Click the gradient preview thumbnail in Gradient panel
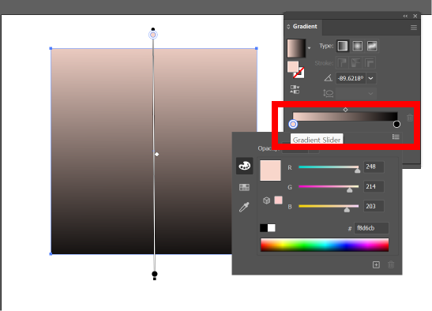This screenshot has width=432, height=311. point(296,48)
